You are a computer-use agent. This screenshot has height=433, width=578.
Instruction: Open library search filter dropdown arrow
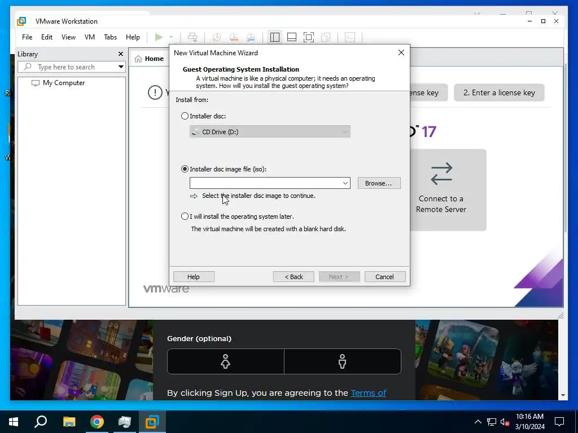(x=121, y=67)
